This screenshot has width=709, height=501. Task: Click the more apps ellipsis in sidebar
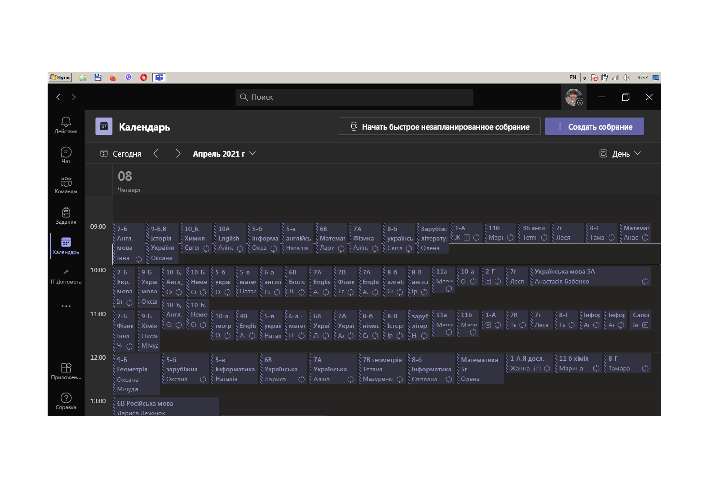tap(66, 306)
